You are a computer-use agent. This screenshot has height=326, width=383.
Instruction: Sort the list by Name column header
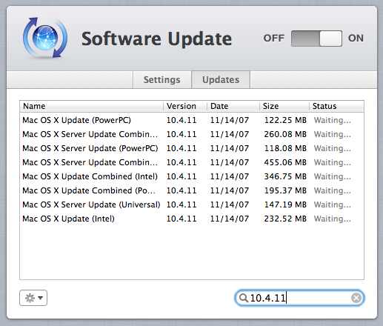pos(91,106)
